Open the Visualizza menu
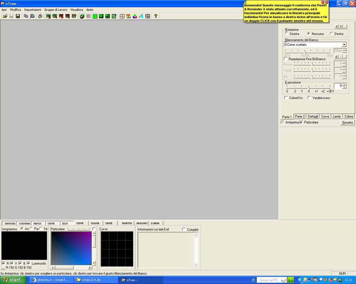The image size is (356, 284). pos(77,10)
